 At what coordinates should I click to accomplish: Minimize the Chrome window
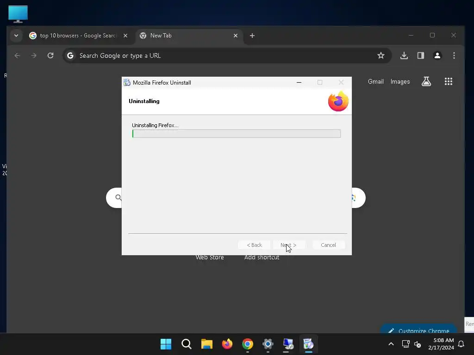(411, 35)
